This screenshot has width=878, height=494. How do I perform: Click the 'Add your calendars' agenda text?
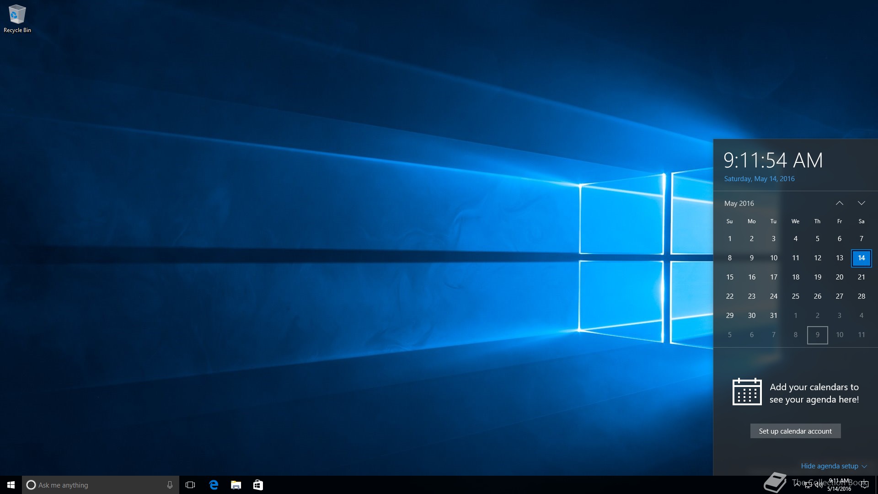[x=814, y=393]
